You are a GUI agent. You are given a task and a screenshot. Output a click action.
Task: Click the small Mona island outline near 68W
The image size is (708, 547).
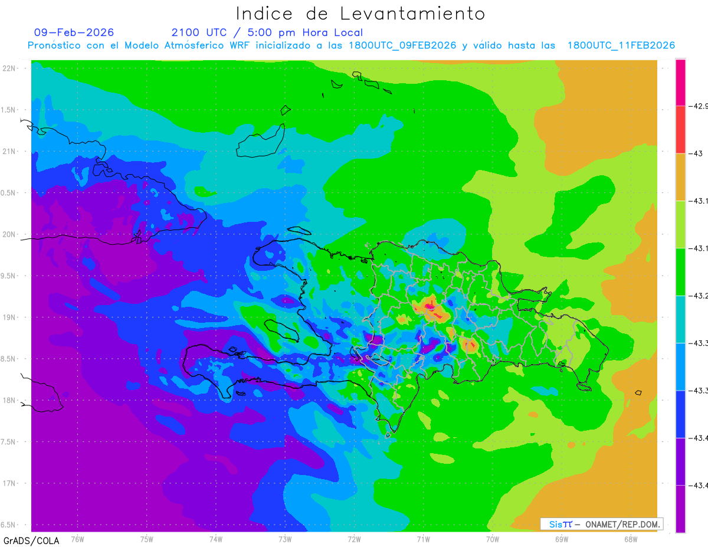[638, 393]
